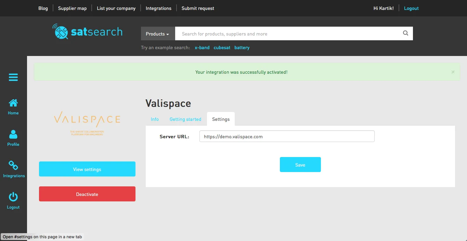Image resolution: width=467 pixels, height=241 pixels.
Task: Click View settings button
Action: 87,169
